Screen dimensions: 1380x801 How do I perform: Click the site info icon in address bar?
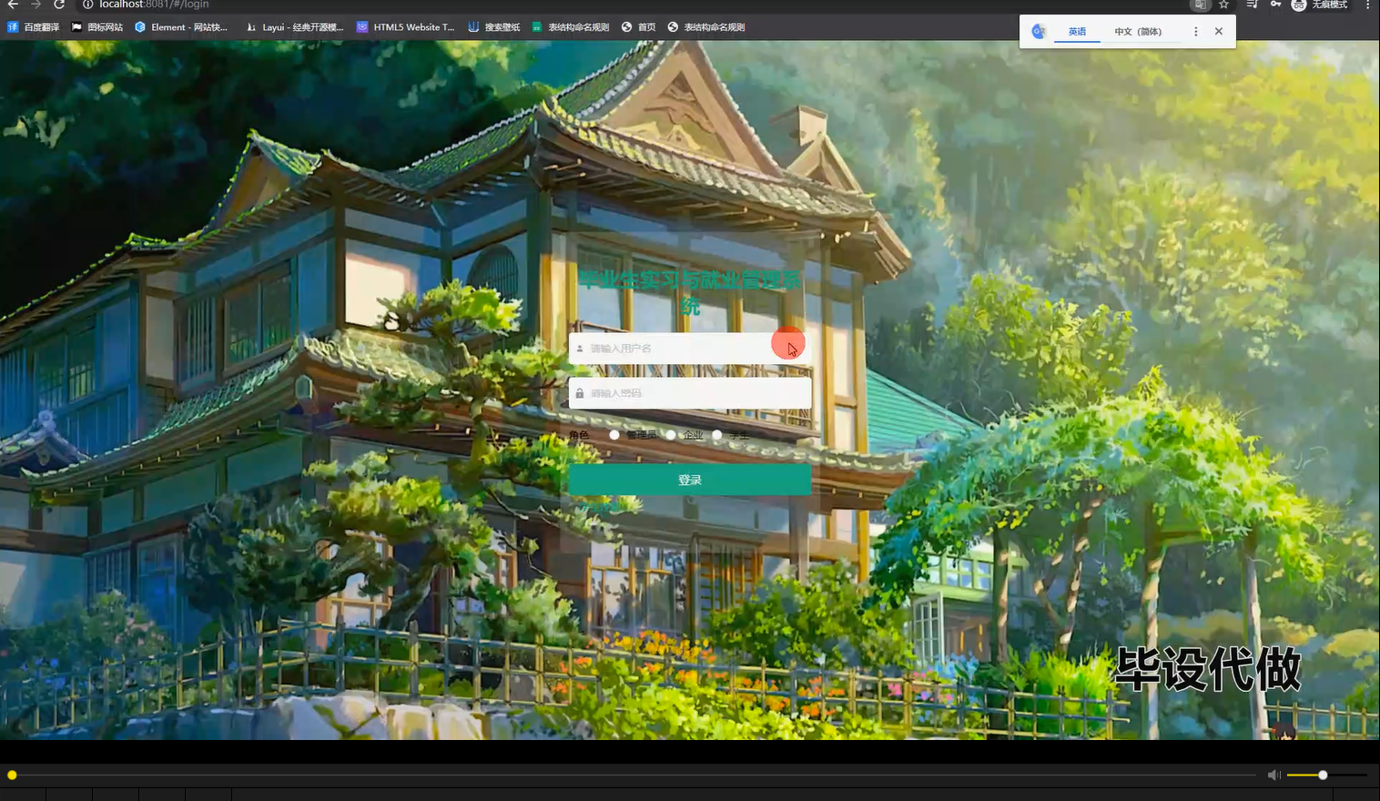[x=88, y=5]
